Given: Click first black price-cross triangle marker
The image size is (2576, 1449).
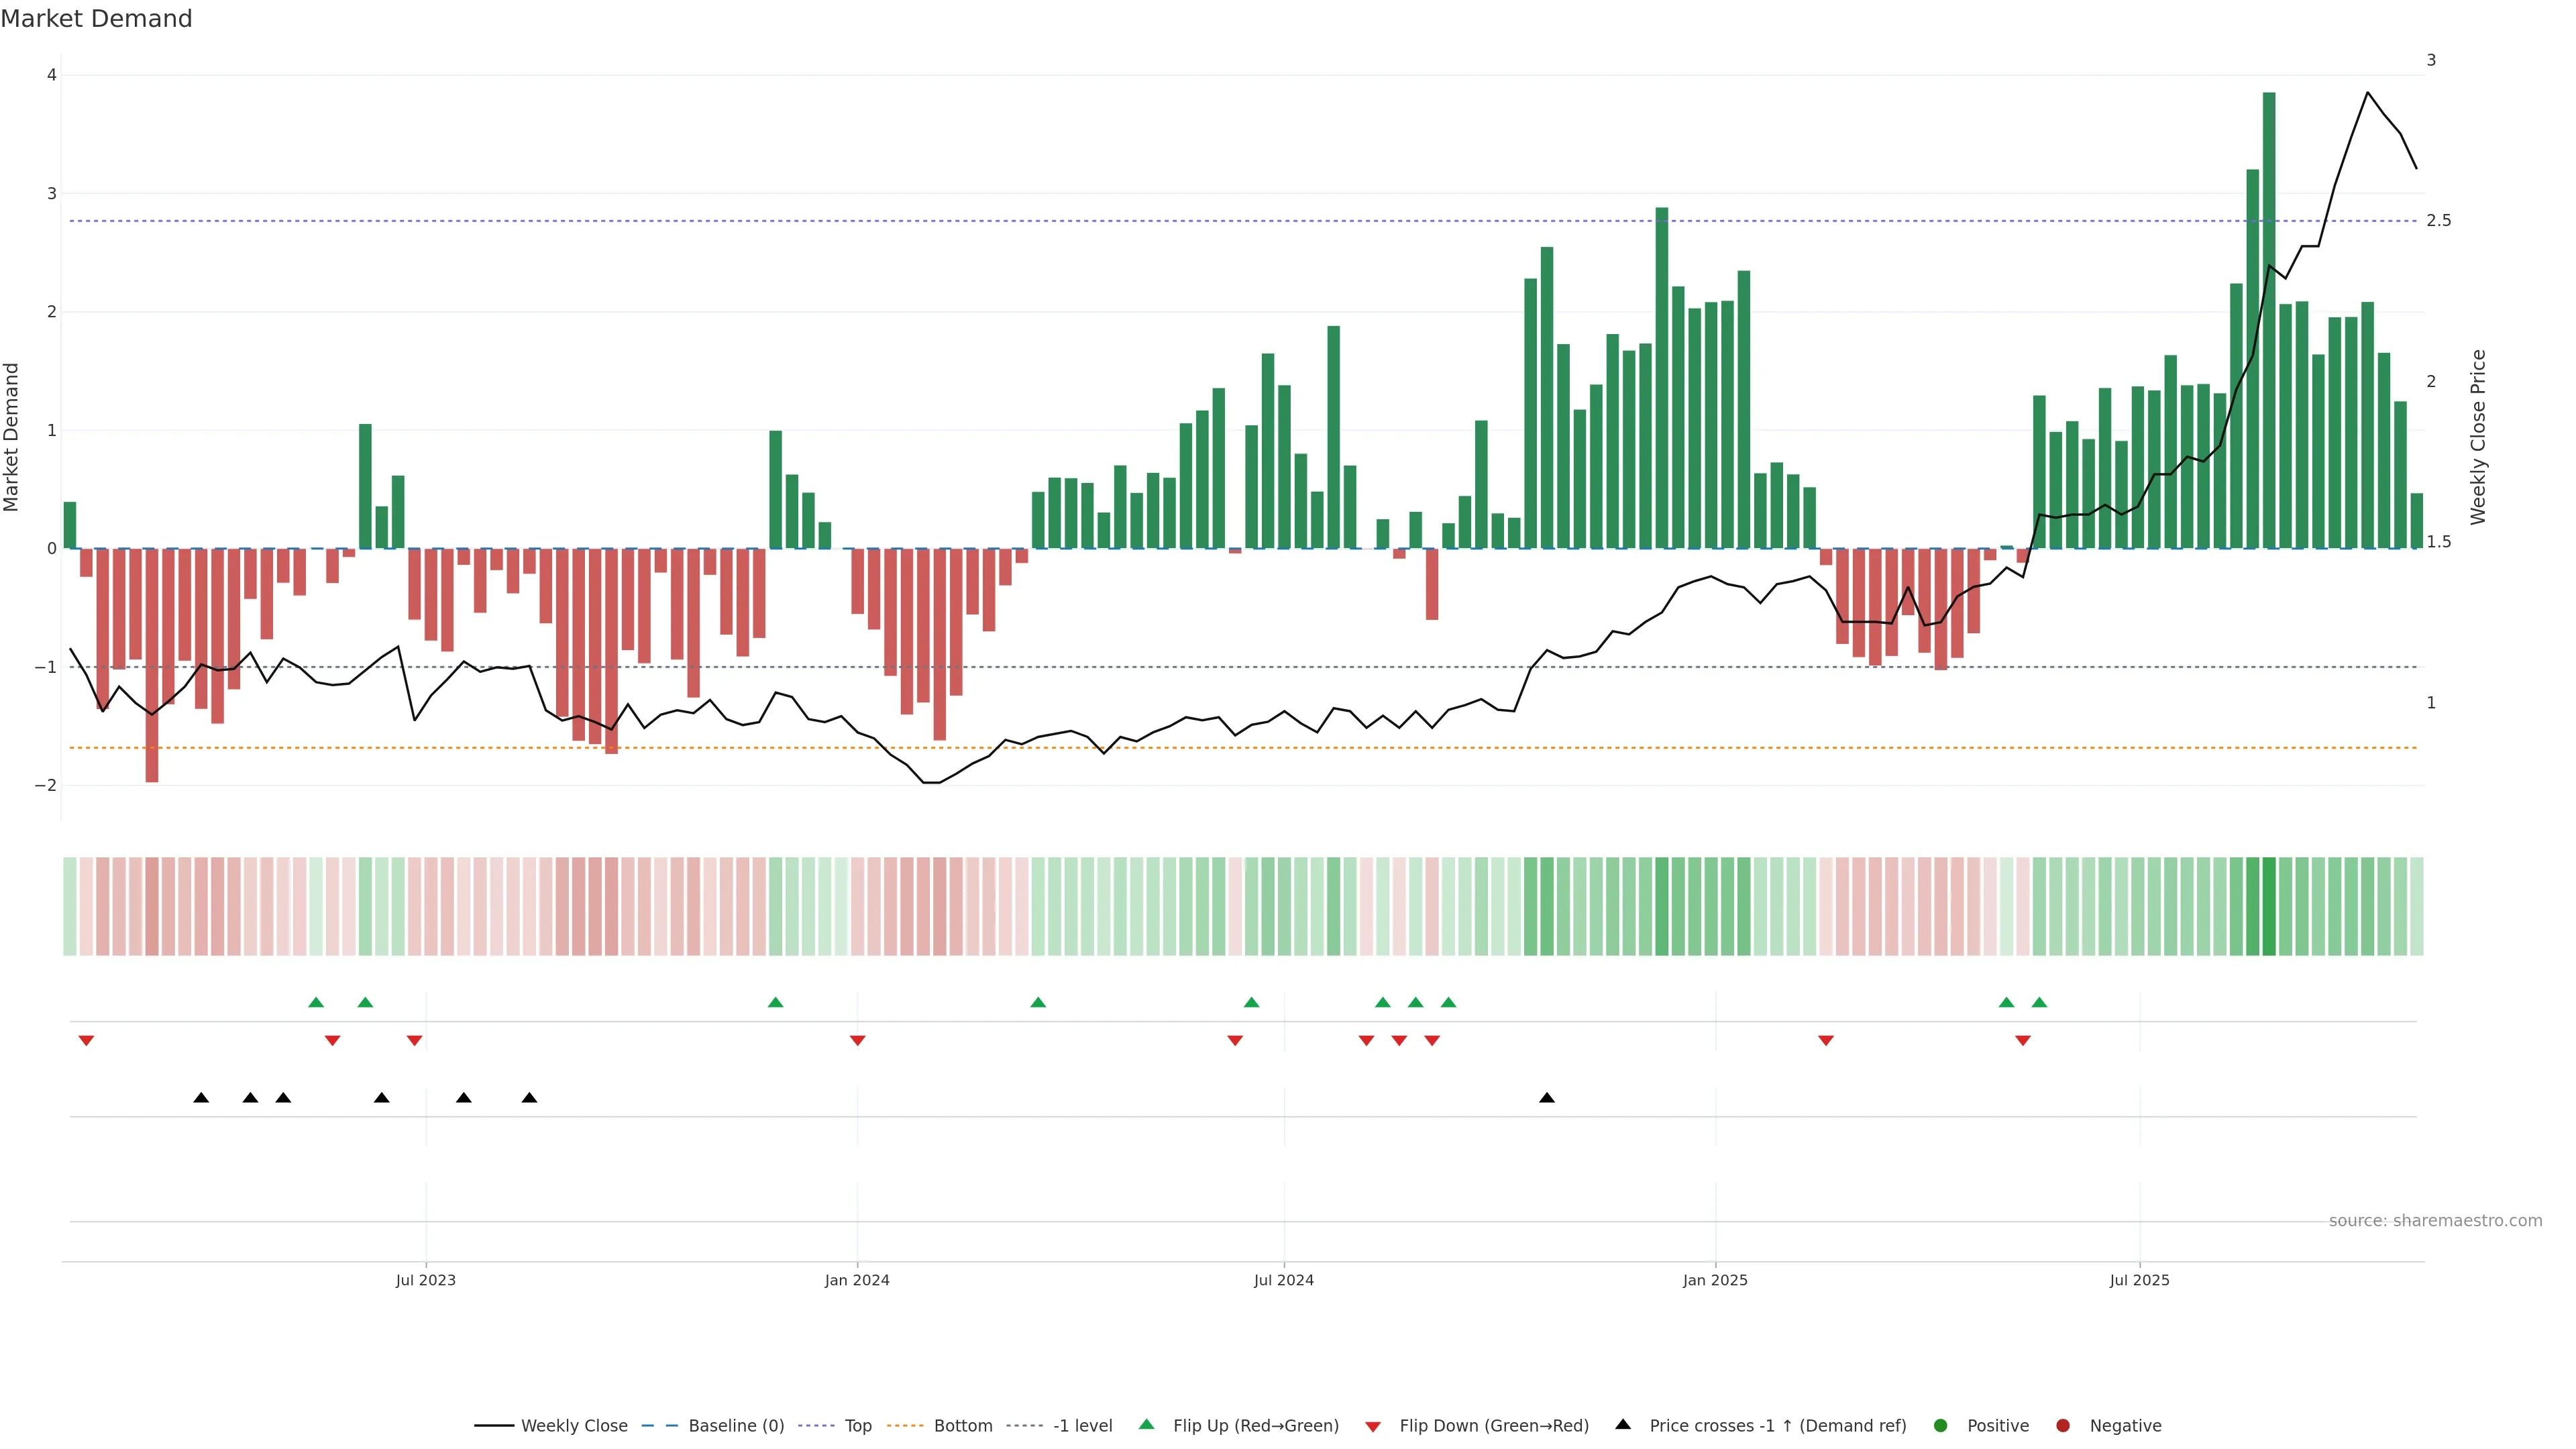Looking at the screenshot, I should point(201,1098).
